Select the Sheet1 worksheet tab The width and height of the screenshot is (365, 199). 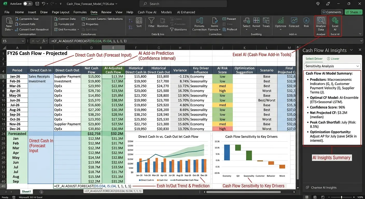click(26, 192)
